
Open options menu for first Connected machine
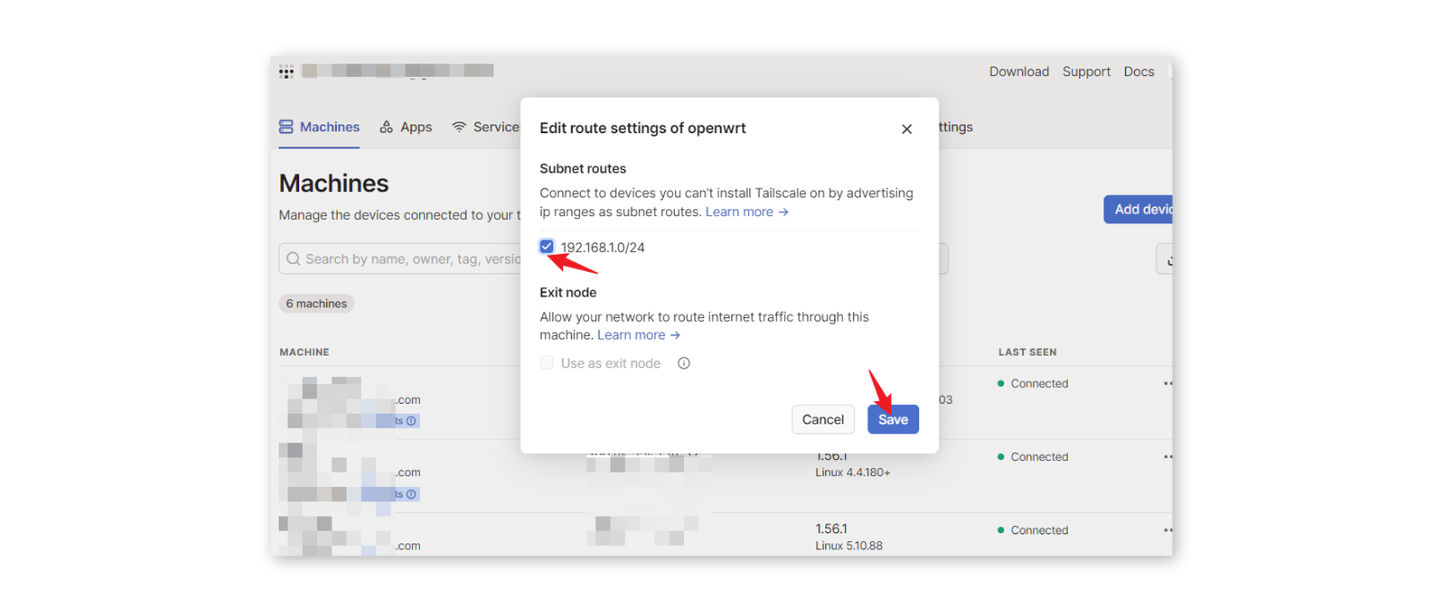[x=1167, y=384]
